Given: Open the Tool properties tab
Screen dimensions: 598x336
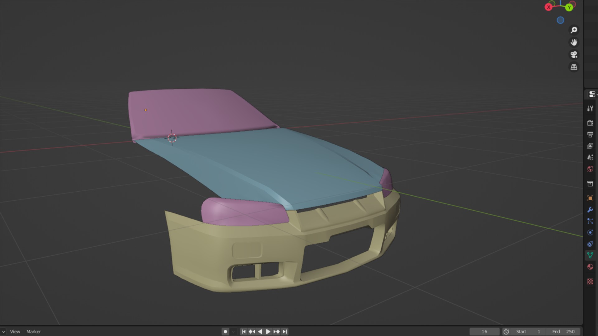Looking at the screenshot, I should click(x=590, y=108).
